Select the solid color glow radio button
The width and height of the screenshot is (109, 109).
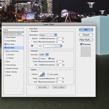[32, 46]
